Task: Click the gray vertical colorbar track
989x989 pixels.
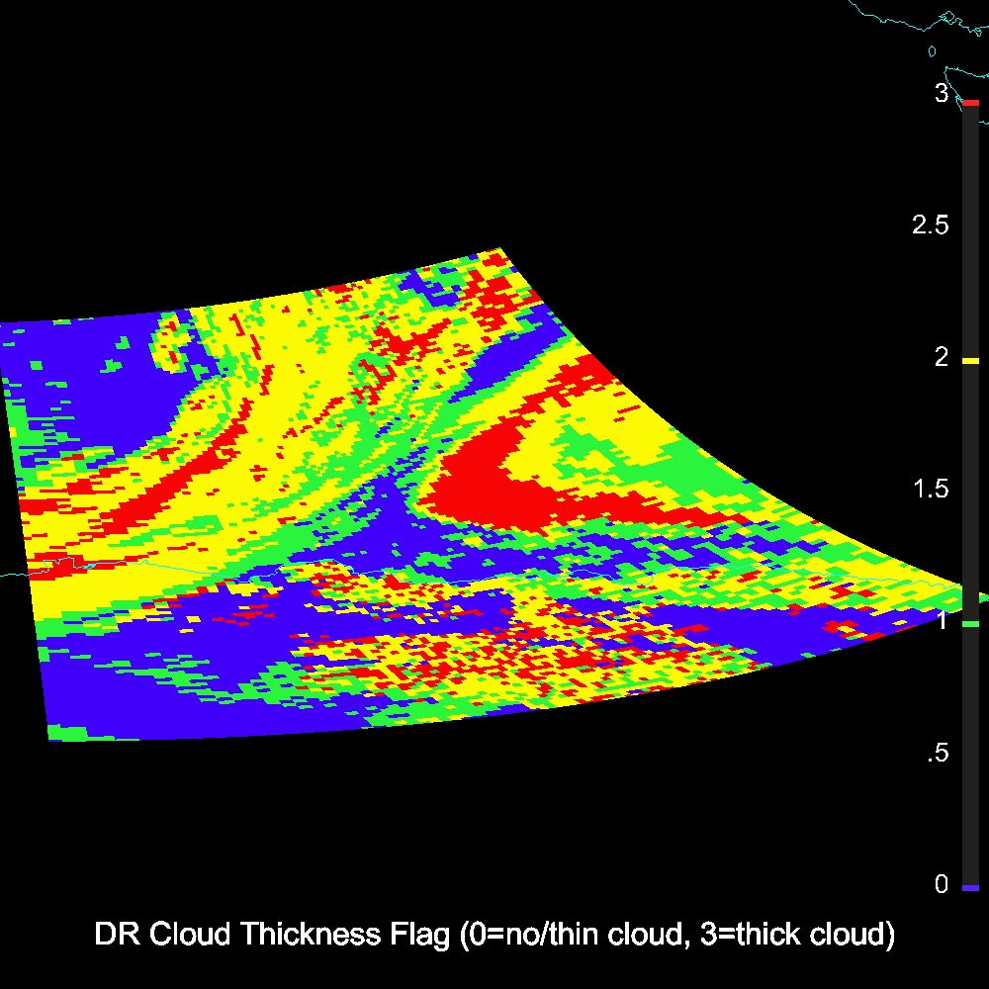Action: (x=970, y=494)
